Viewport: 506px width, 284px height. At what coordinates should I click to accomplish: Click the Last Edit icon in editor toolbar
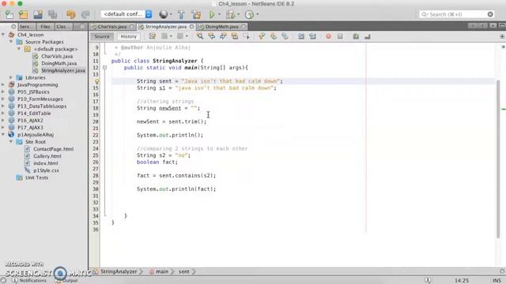coord(152,36)
